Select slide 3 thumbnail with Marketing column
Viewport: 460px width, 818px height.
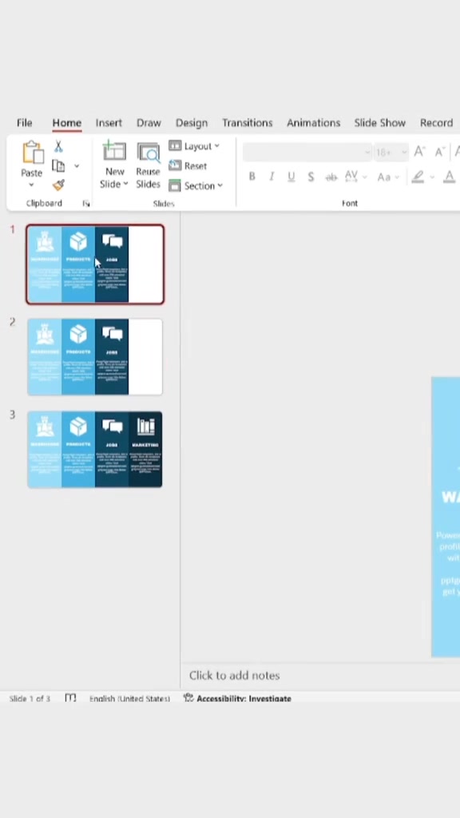click(x=95, y=449)
